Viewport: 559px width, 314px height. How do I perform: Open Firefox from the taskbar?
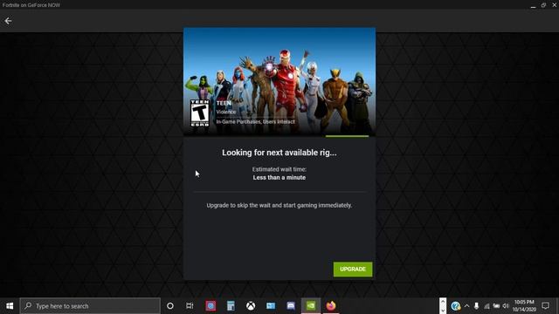(331, 306)
